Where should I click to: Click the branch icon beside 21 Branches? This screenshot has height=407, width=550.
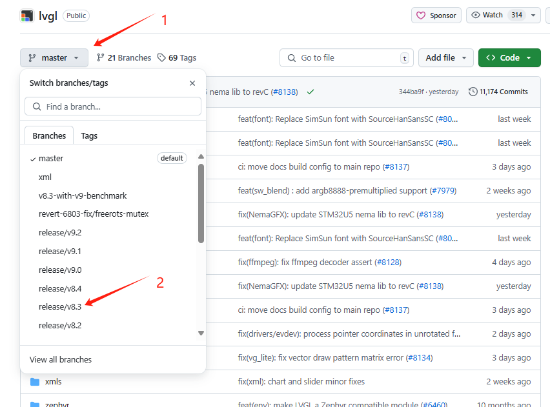click(101, 57)
